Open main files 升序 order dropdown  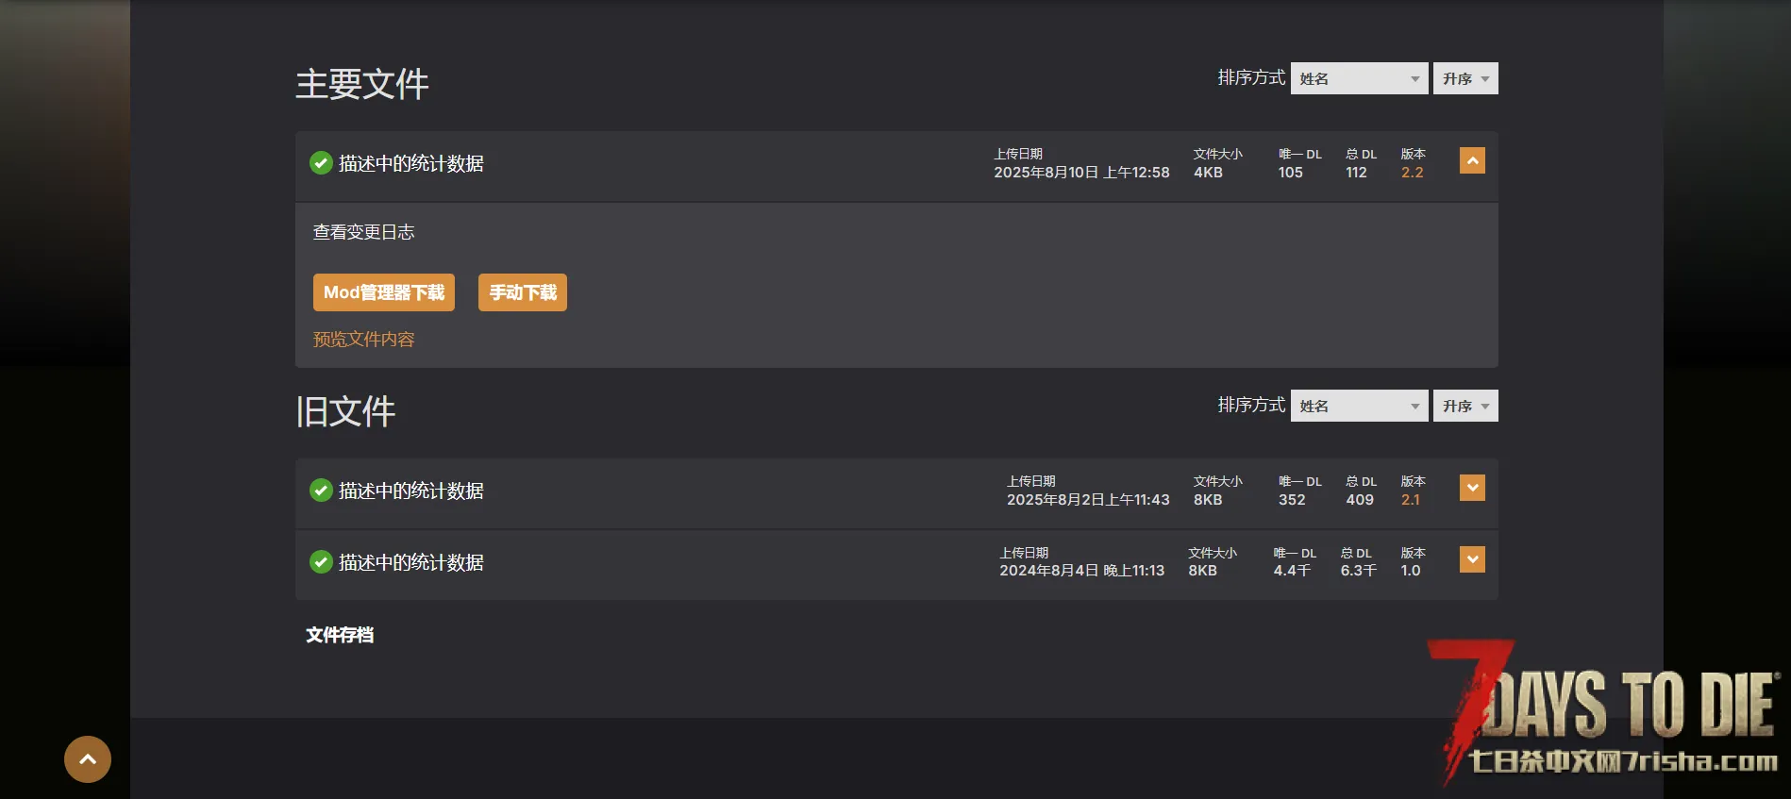coord(1465,78)
